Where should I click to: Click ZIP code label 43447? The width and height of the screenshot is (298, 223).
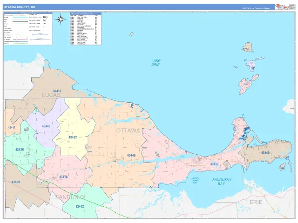point(11,128)
